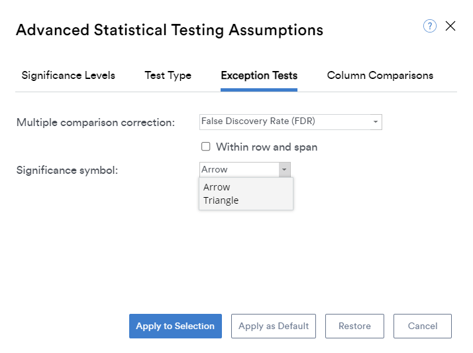Click the Multiple comparison correction label
Image resolution: width=473 pixels, height=353 pixels.
coord(95,123)
